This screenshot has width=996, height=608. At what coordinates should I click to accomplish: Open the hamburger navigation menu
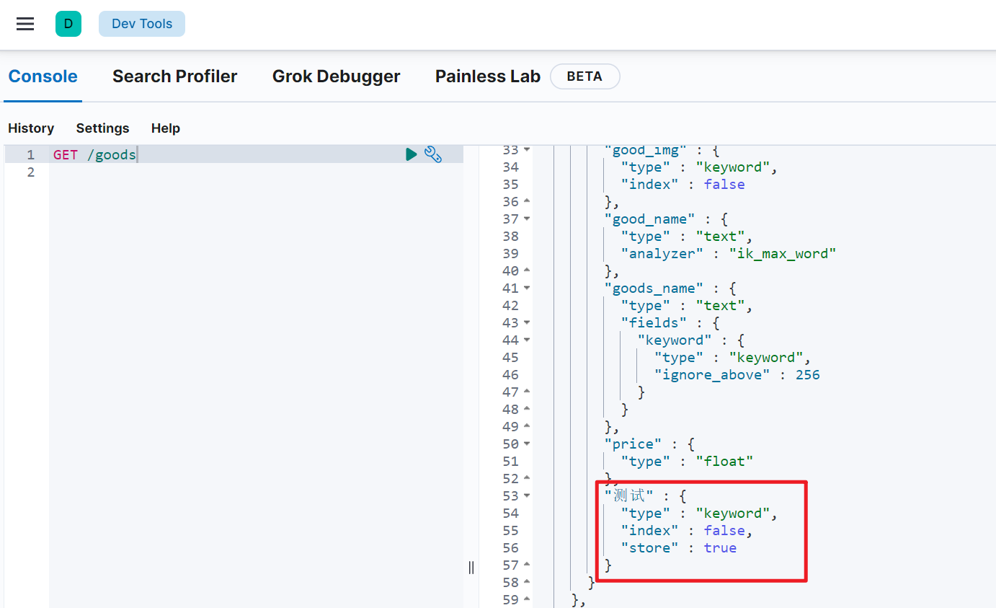coord(25,24)
